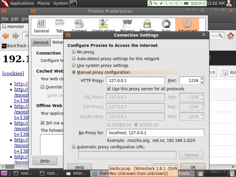Click the user logout icon in top panel

tap(229, 3)
